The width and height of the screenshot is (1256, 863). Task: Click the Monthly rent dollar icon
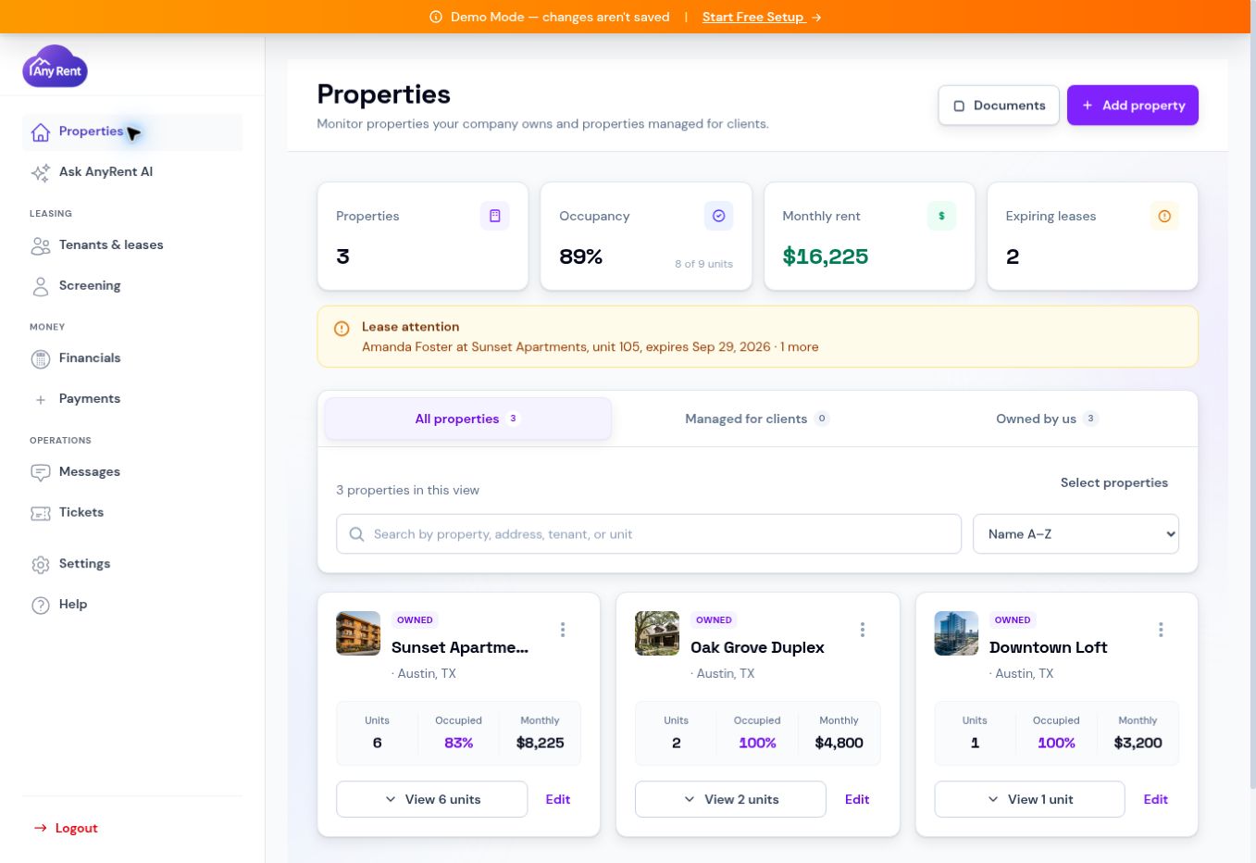[941, 216]
